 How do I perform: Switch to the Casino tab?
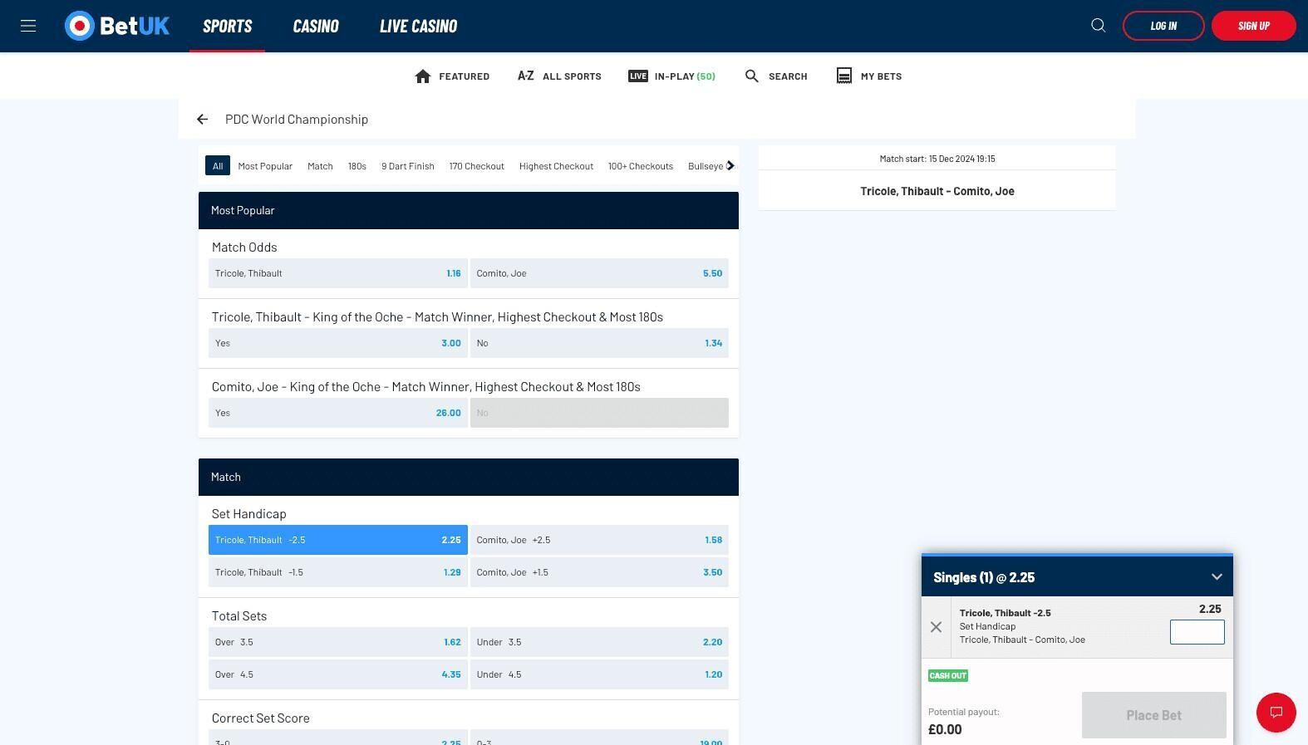(x=316, y=26)
